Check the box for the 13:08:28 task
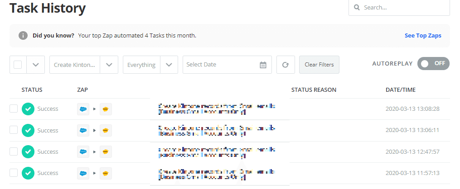The height and width of the screenshot is (189, 460). 14,109
